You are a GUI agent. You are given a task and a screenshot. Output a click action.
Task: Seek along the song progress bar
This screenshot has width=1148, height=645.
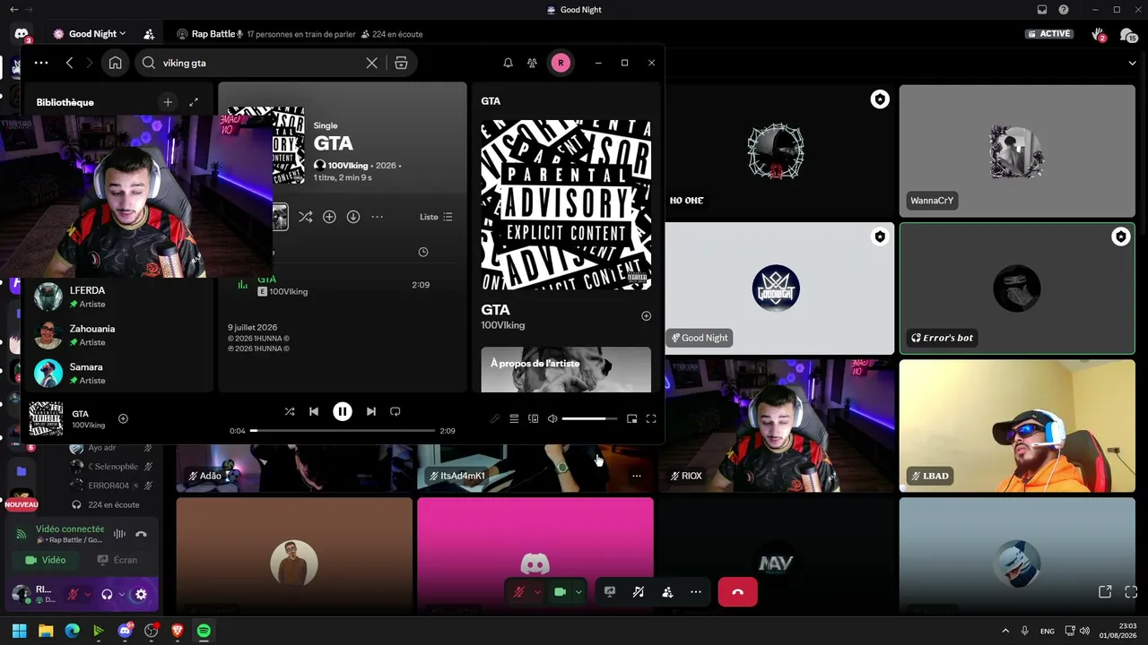tap(343, 431)
